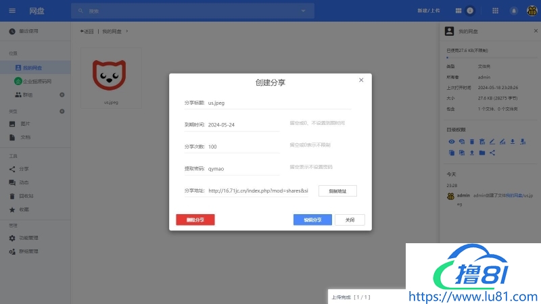Click the notification bell icon
541x304 pixels.
point(514,11)
